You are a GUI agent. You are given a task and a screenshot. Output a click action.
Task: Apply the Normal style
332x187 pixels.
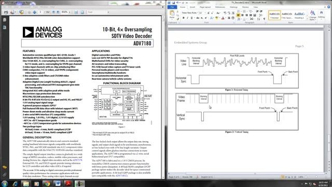(x=274, y=15)
